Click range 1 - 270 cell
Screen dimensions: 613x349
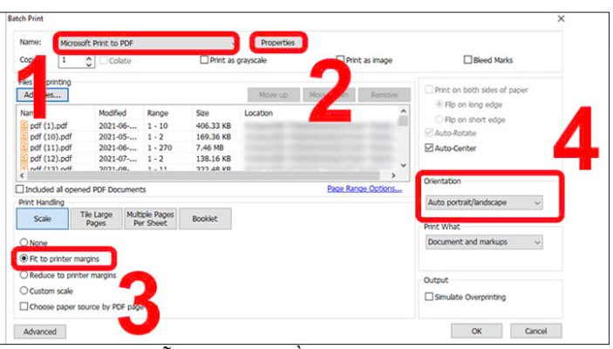pos(160,147)
